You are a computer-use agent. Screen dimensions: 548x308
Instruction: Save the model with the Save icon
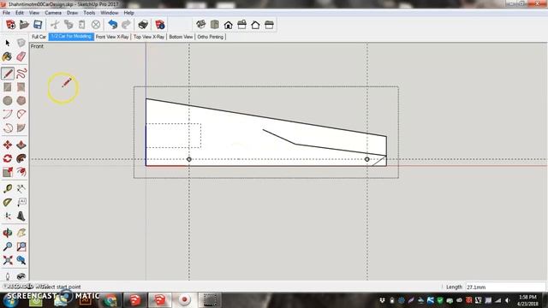(x=38, y=25)
